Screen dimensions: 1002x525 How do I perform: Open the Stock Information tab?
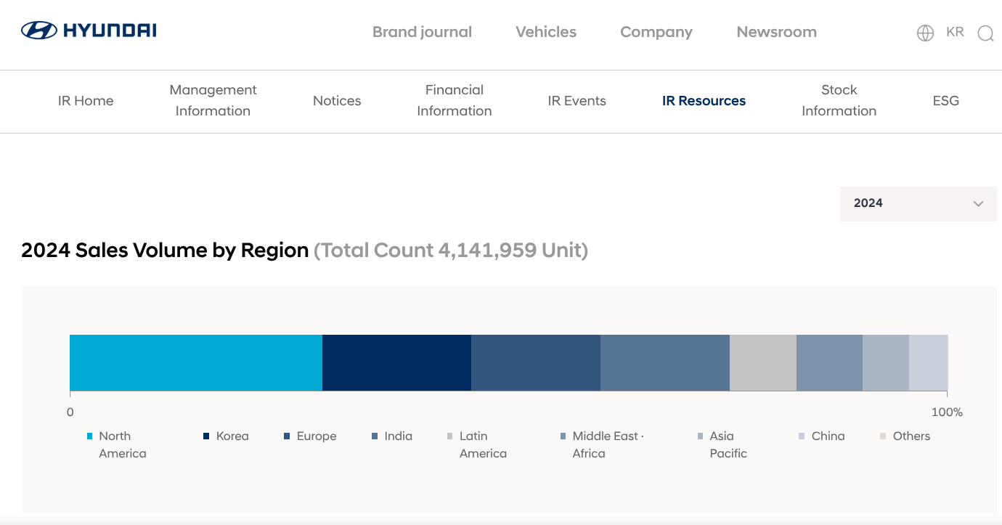(839, 100)
